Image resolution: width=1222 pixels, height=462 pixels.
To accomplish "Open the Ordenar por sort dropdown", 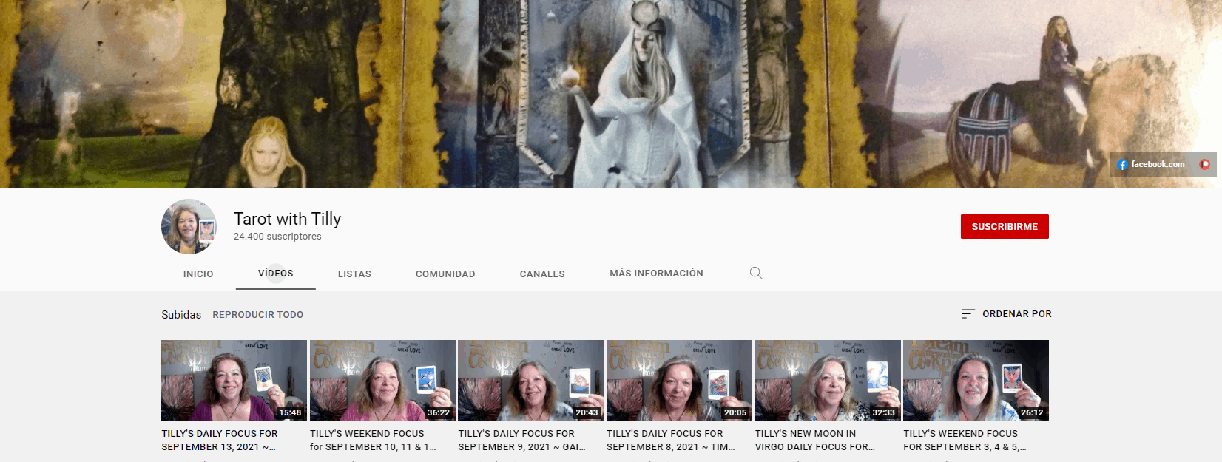I will [1006, 314].
